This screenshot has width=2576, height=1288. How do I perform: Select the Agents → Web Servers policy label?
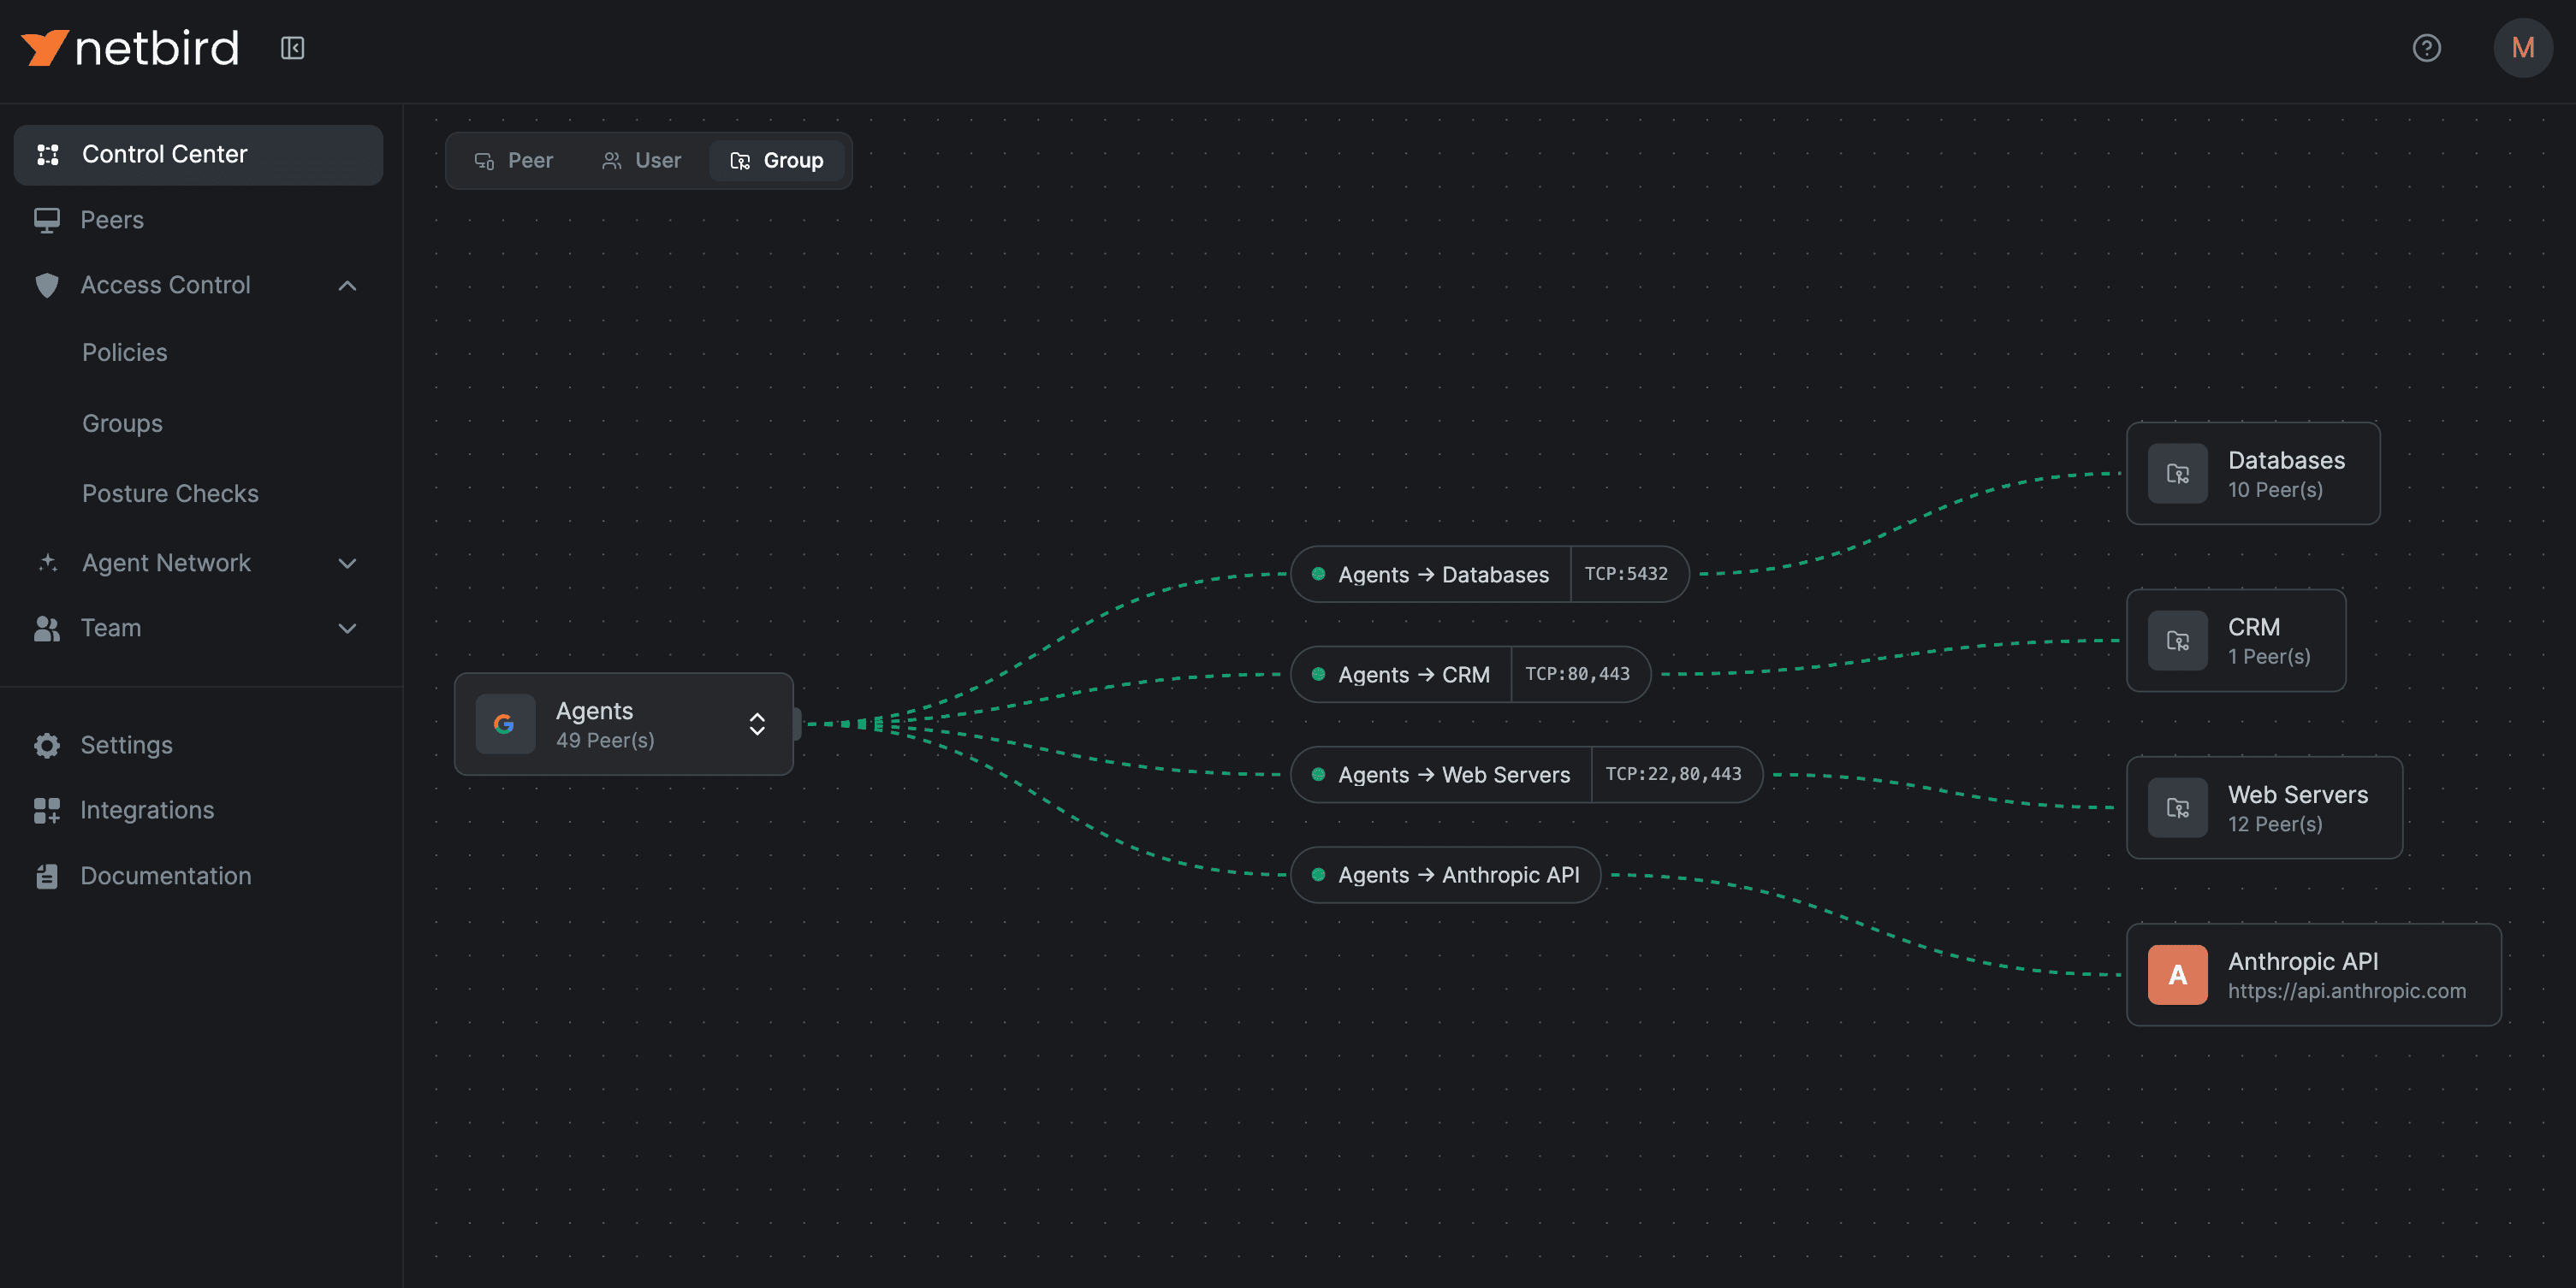pyautogui.click(x=1454, y=774)
